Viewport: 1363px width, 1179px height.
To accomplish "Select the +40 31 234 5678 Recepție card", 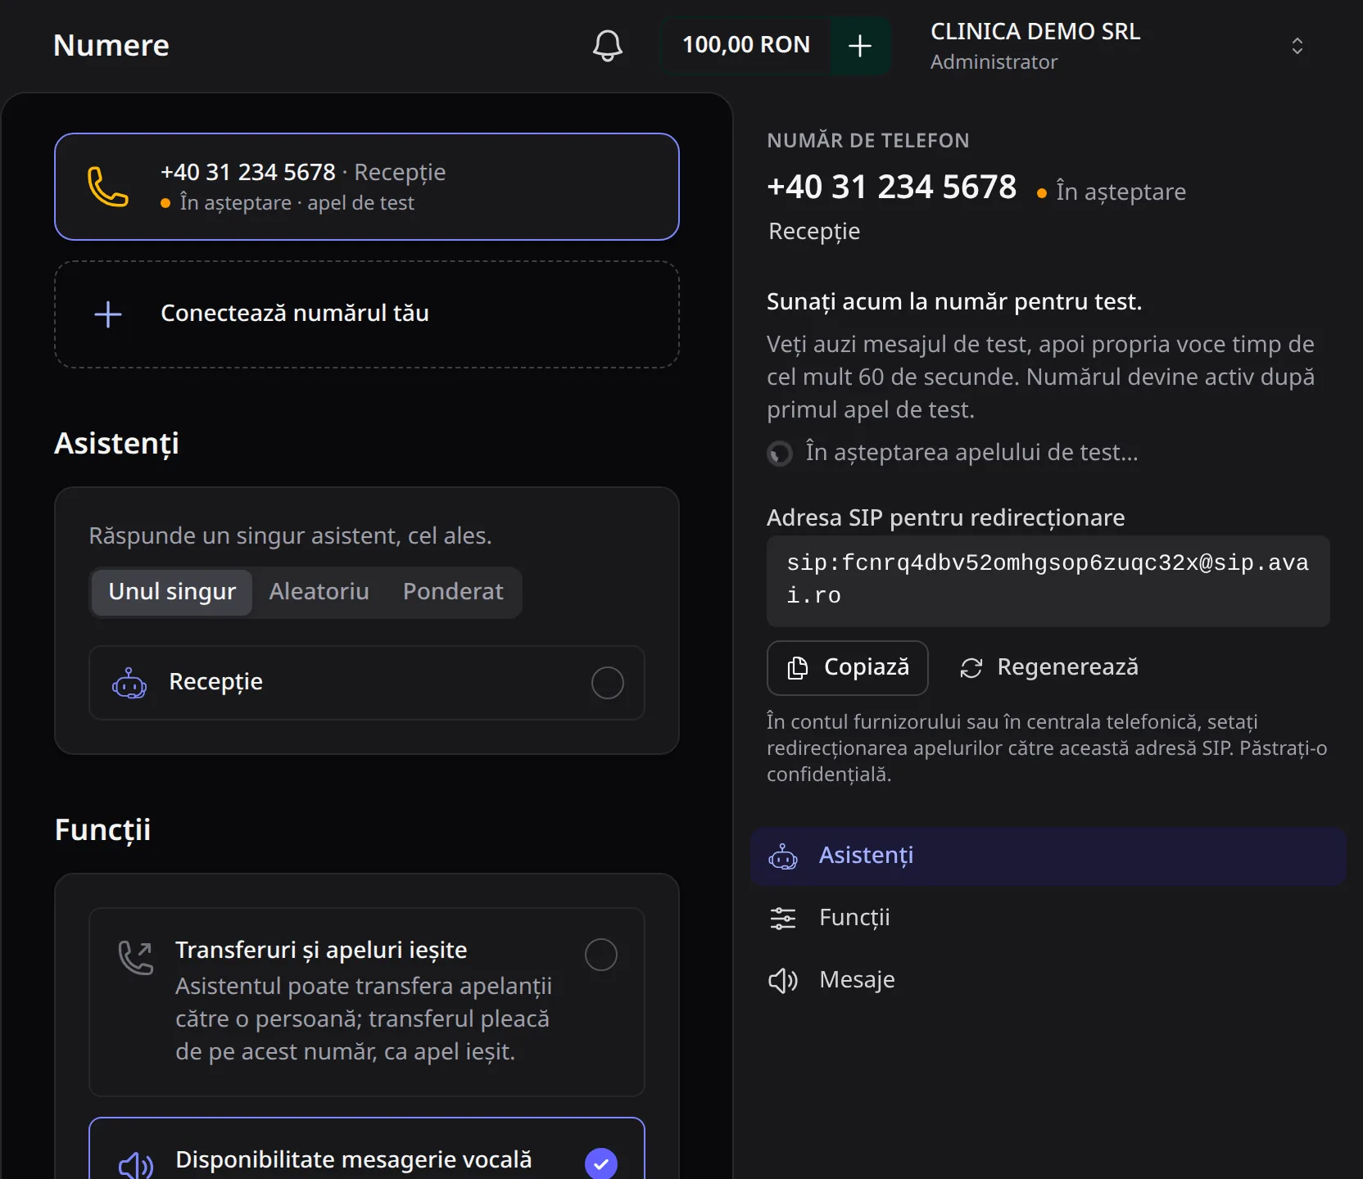I will 367,187.
